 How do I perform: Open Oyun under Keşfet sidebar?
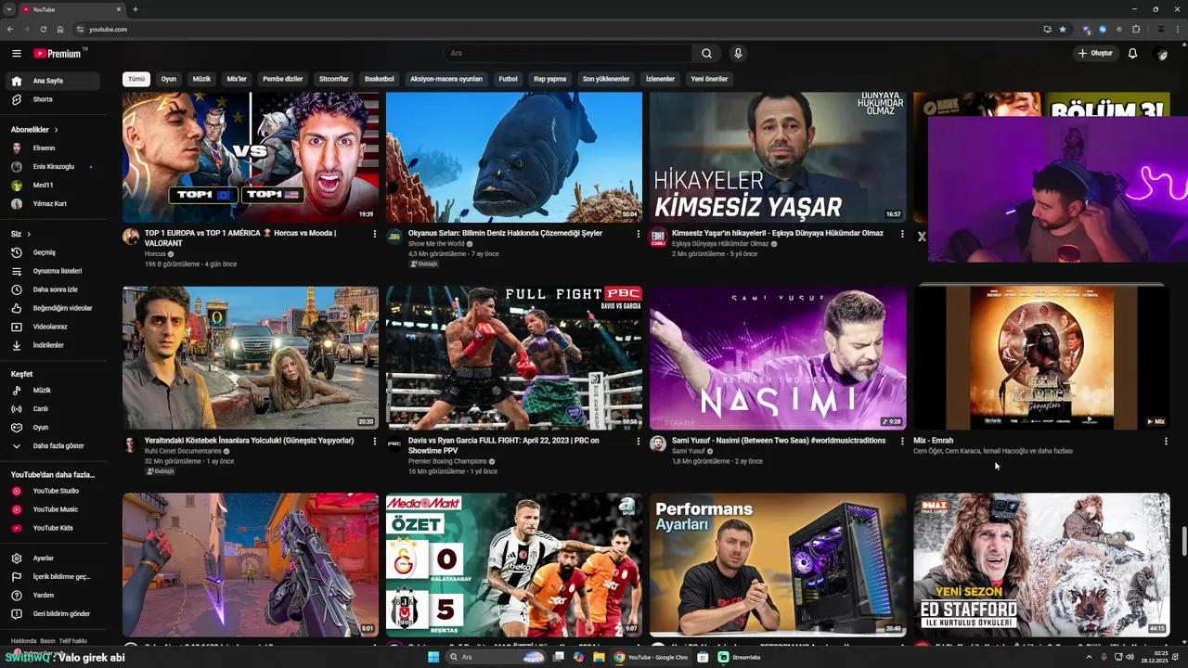click(52, 428)
